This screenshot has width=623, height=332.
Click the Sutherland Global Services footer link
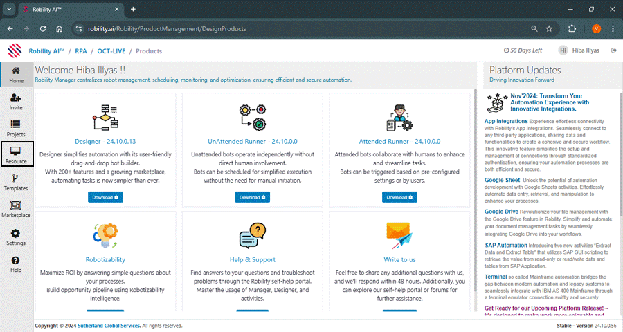[109, 326]
